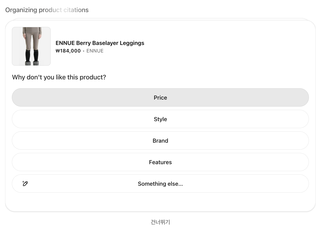Screen dimensions: 324x232
Task: Click the stacked card edge behind the panel
Action: (160, 19)
